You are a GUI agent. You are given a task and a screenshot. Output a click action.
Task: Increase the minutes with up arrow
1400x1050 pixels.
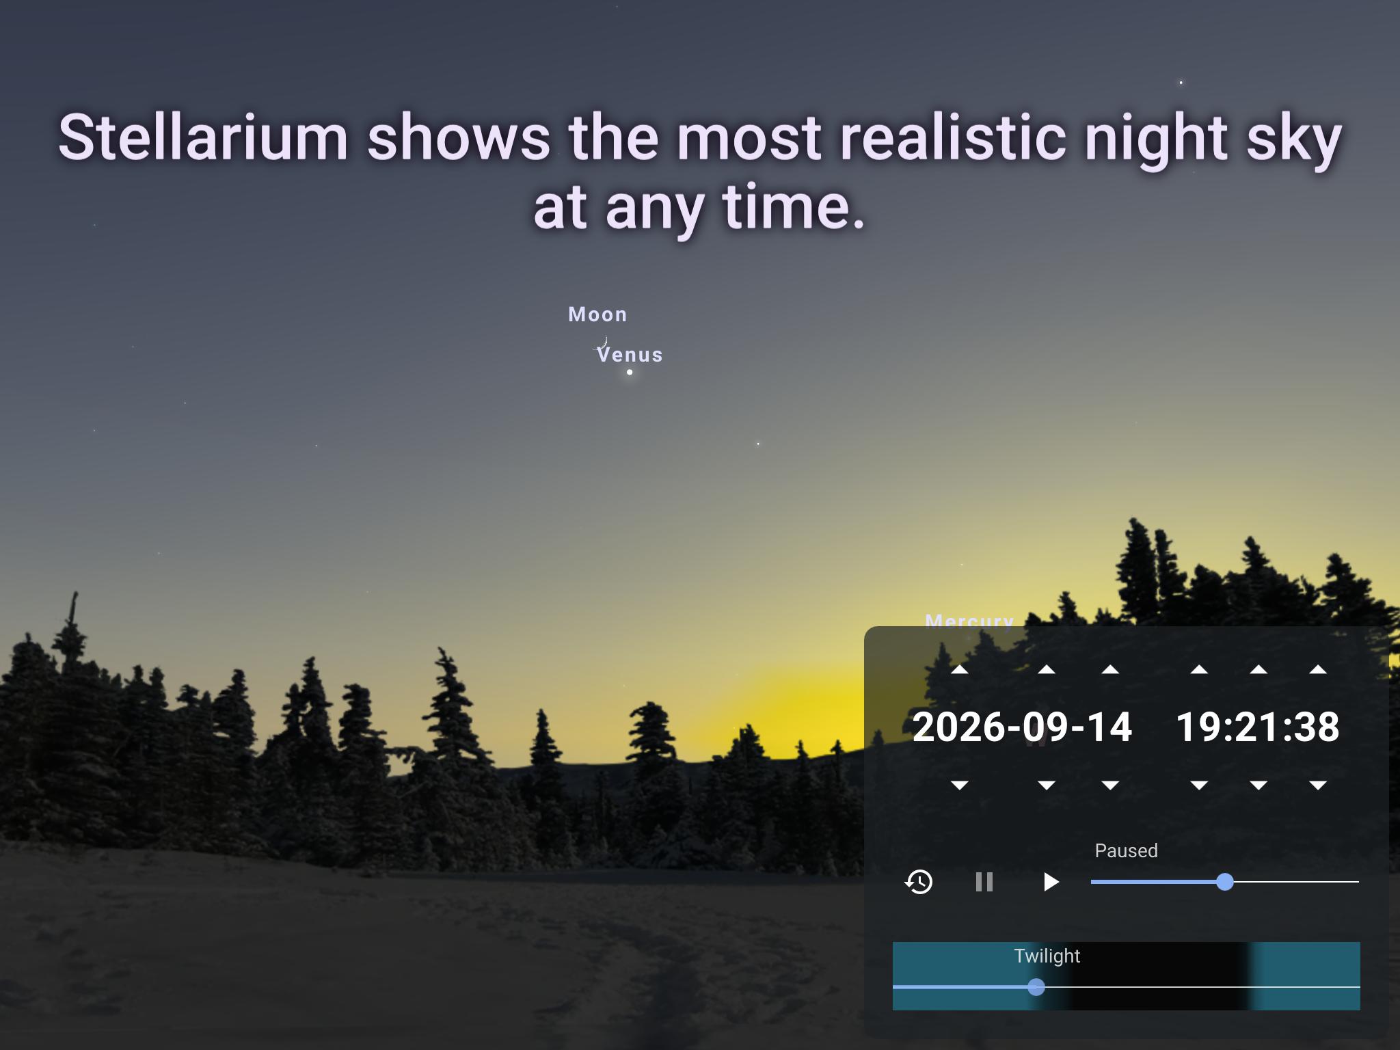1258,670
